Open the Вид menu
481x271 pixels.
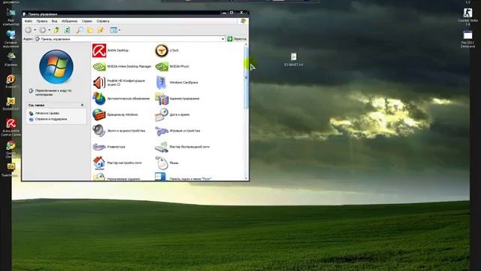[55, 21]
